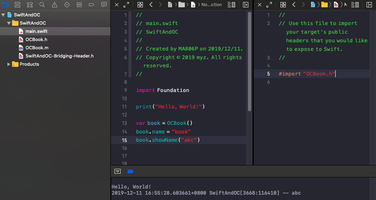Viewport: 376px width, 200px height.
Task: Open the Report navigator speech-bubble icon
Action: 104,5
